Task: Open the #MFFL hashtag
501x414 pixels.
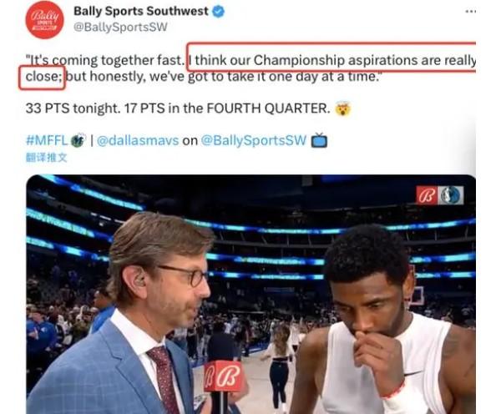Action: tap(47, 140)
